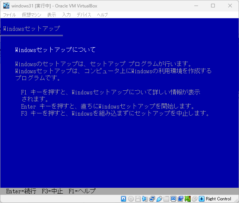The width and height of the screenshot is (239, 203).
Task: Open the ヘルプ menu
Action: click(x=102, y=15)
